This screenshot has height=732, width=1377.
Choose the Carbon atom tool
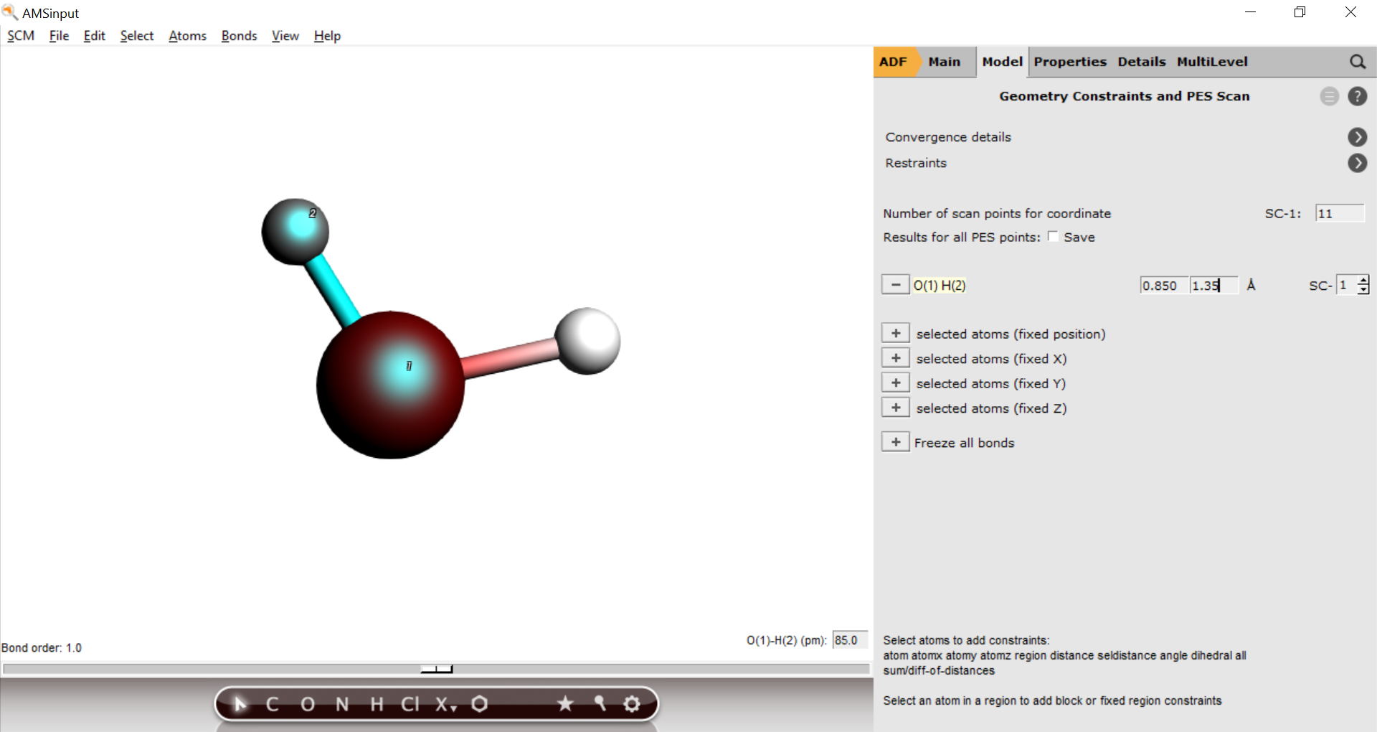coord(273,704)
